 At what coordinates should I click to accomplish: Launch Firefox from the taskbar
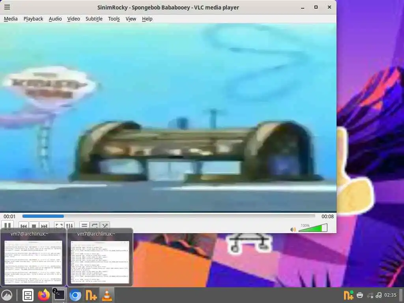[x=44, y=295]
